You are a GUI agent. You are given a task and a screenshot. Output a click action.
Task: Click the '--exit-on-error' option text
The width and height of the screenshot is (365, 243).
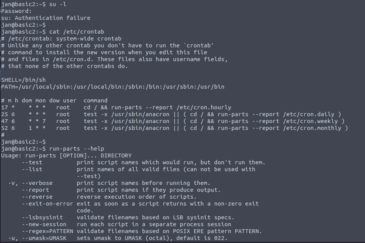(47, 204)
